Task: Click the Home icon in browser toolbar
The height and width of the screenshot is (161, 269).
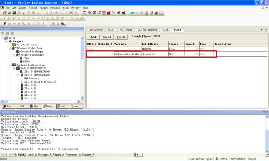Action: [x=151, y=13]
